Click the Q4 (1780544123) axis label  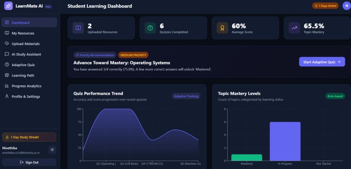coord(152,164)
